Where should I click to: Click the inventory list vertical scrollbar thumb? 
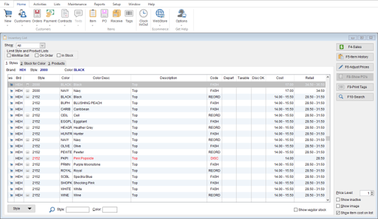pos(328,139)
